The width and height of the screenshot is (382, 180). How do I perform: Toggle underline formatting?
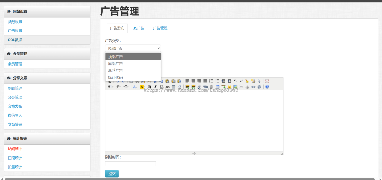tap(161, 87)
